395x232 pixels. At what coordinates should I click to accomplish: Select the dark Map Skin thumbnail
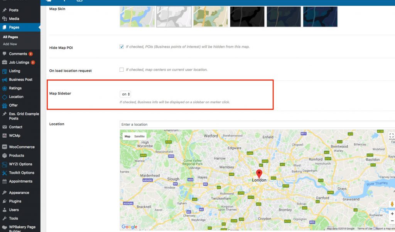(x=247, y=17)
